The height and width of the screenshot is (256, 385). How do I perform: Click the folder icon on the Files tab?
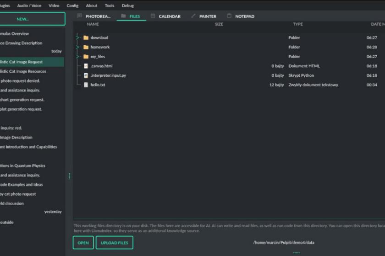coord(123,16)
